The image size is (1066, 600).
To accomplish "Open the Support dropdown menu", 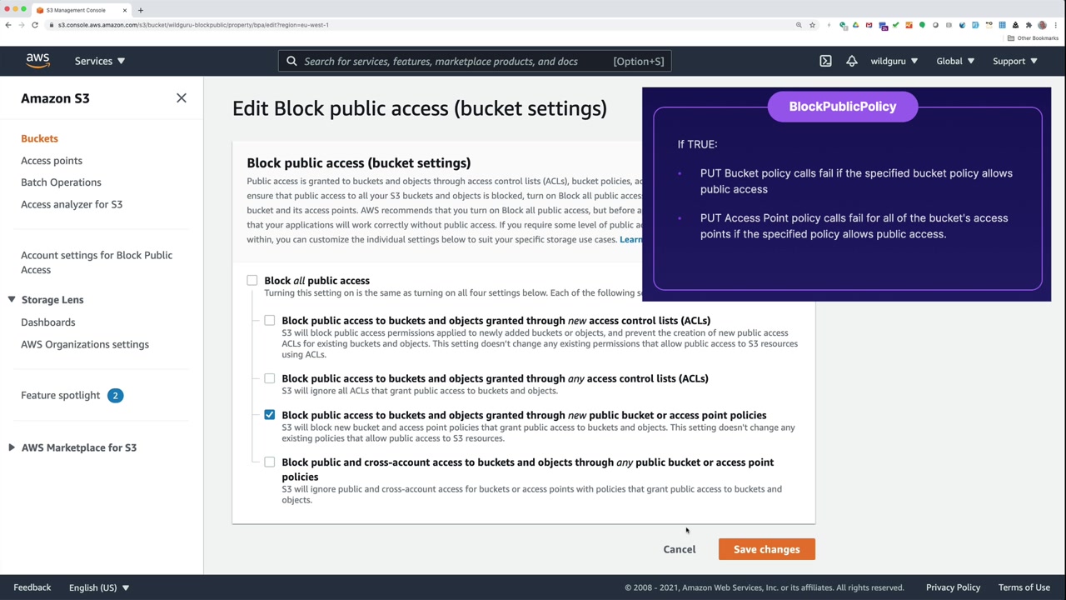I will 1014,61.
